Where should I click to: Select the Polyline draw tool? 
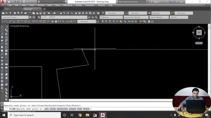click(x=2, y=33)
